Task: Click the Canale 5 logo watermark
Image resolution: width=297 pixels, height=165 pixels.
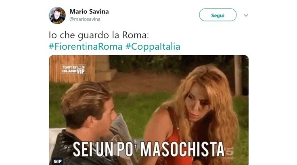Action: click(229, 152)
